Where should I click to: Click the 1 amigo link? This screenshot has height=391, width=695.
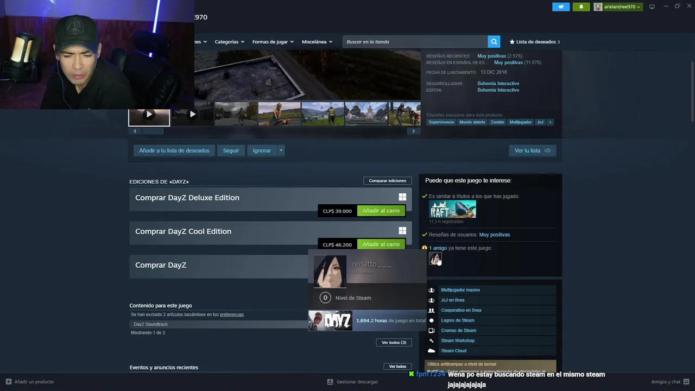click(x=438, y=248)
